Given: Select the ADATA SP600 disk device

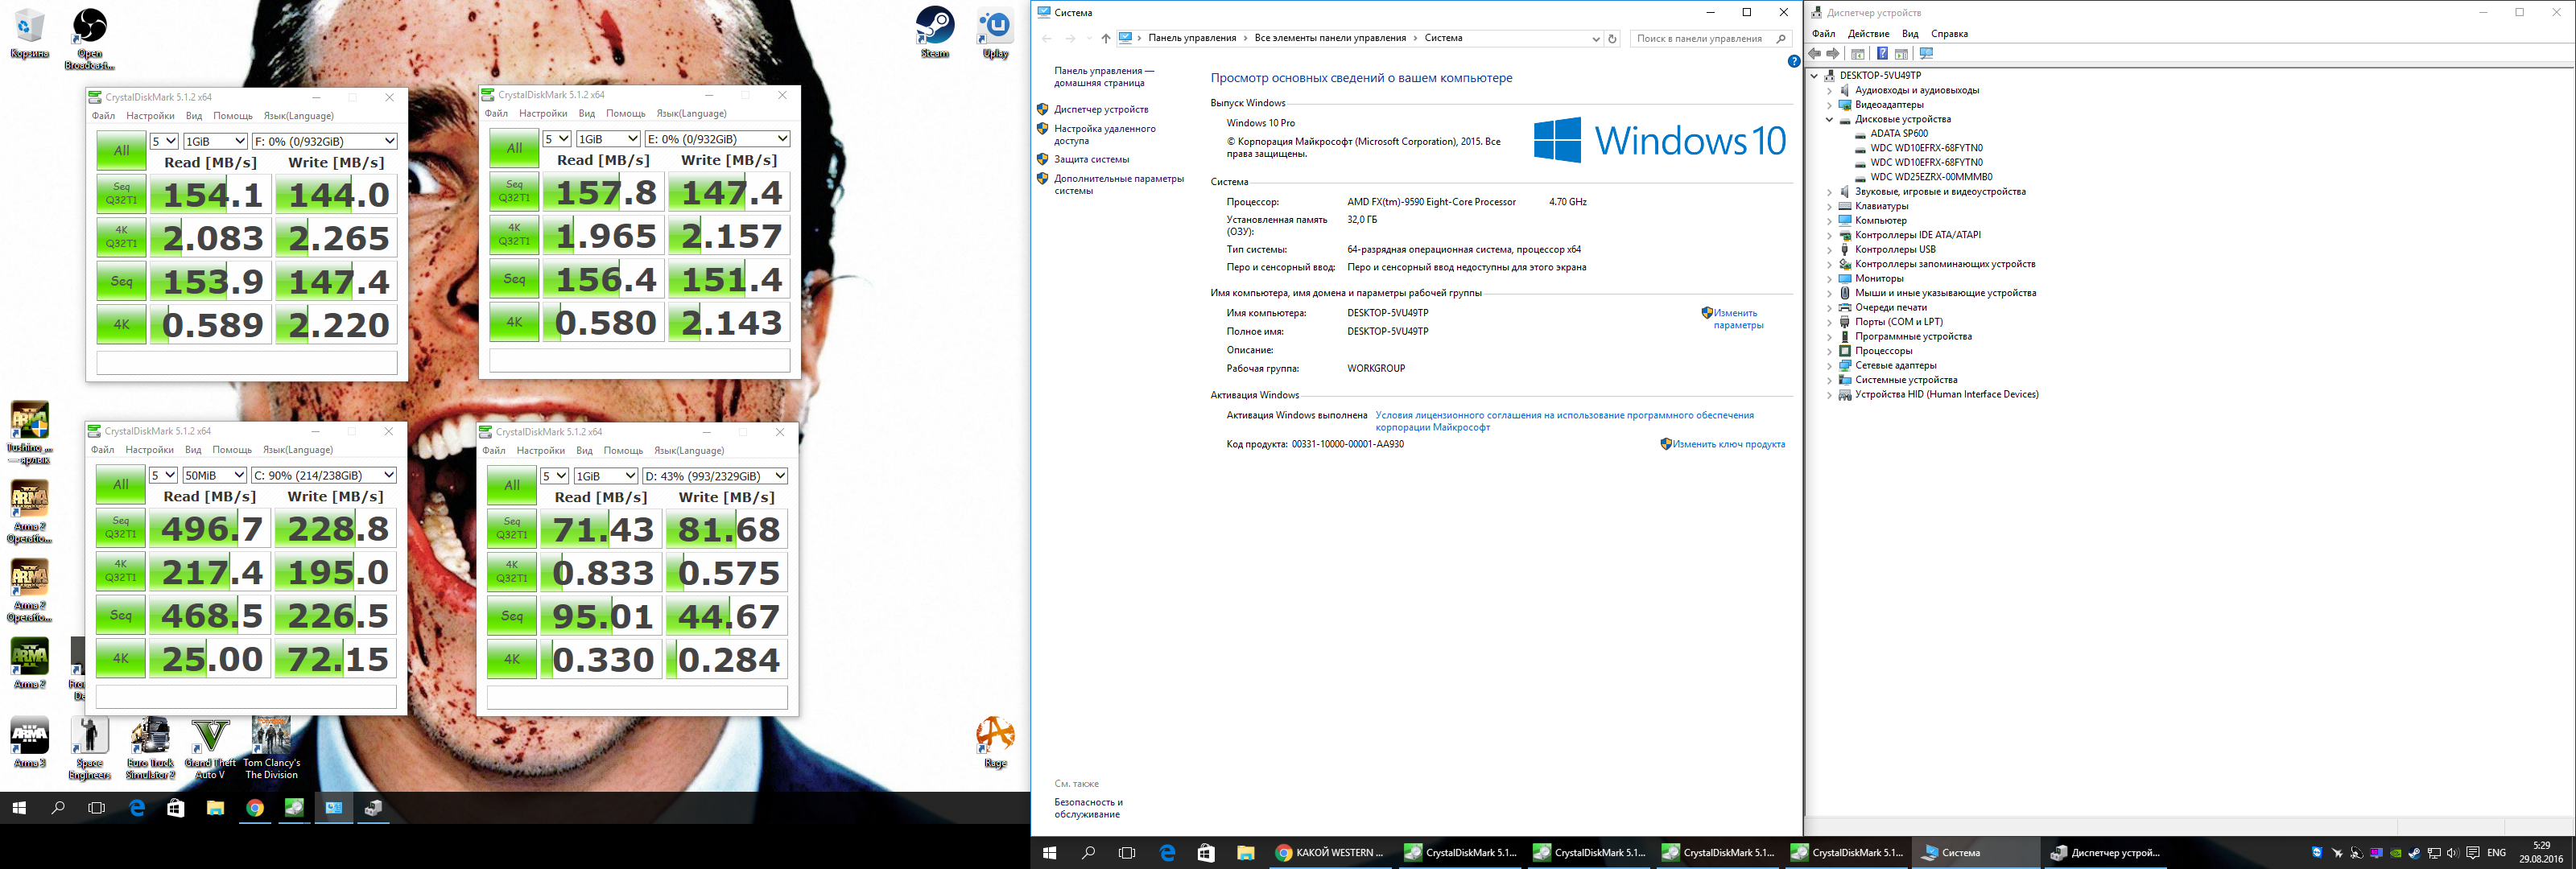Looking at the screenshot, I should click(1898, 134).
